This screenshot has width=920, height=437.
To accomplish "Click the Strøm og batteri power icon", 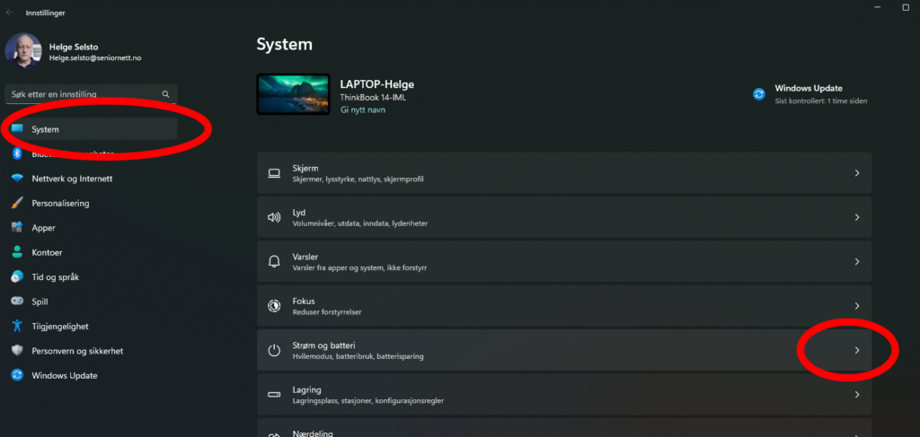I will 274,350.
